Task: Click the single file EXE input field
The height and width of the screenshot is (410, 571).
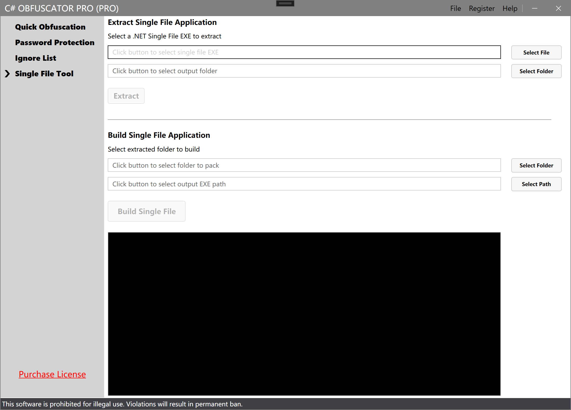Action: pyautogui.click(x=304, y=52)
